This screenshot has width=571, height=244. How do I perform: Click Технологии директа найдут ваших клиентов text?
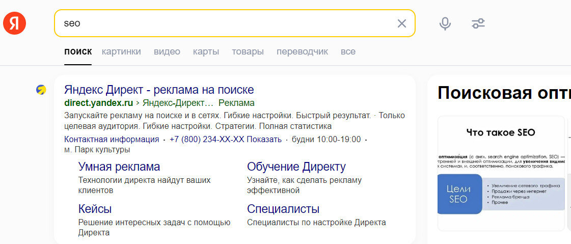(x=144, y=185)
